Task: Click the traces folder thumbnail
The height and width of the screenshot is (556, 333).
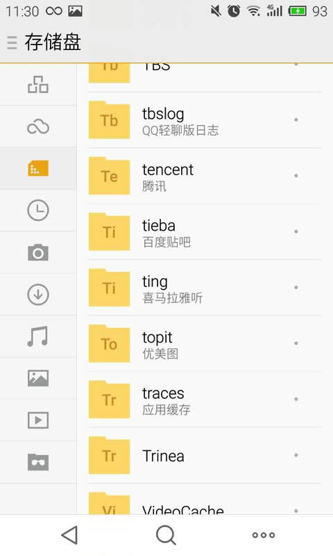Action: (109, 399)
